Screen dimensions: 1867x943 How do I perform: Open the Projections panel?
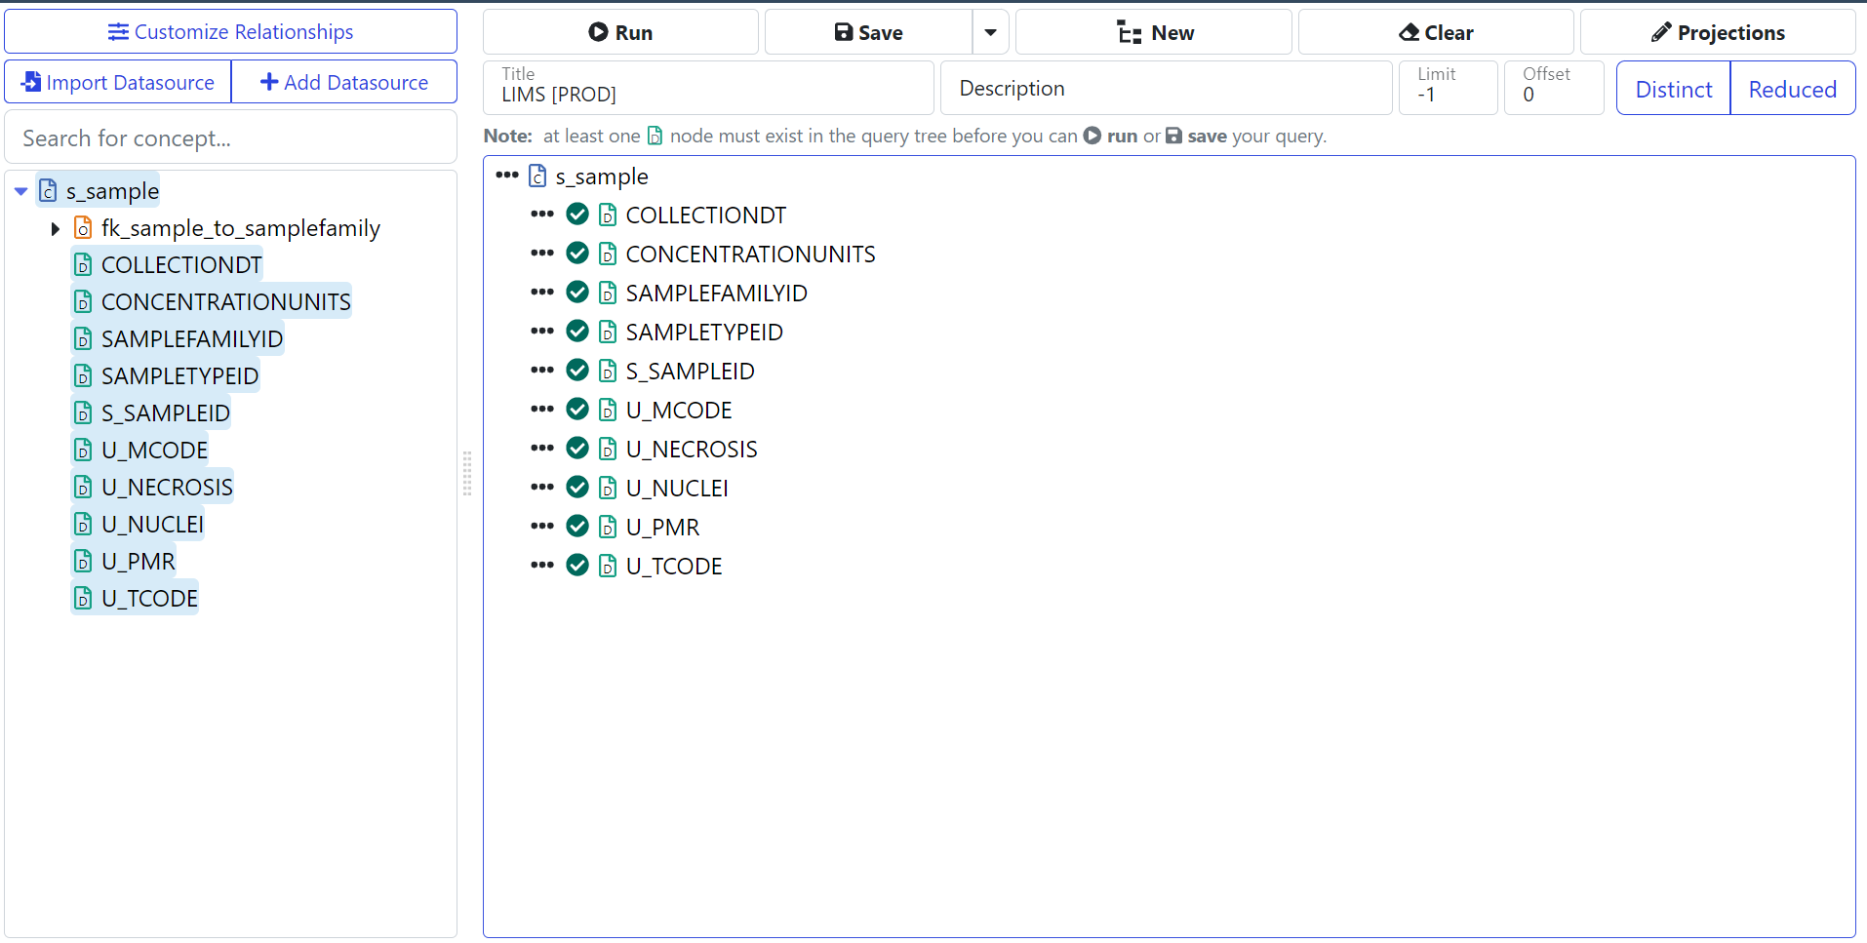click(1717, 32)
